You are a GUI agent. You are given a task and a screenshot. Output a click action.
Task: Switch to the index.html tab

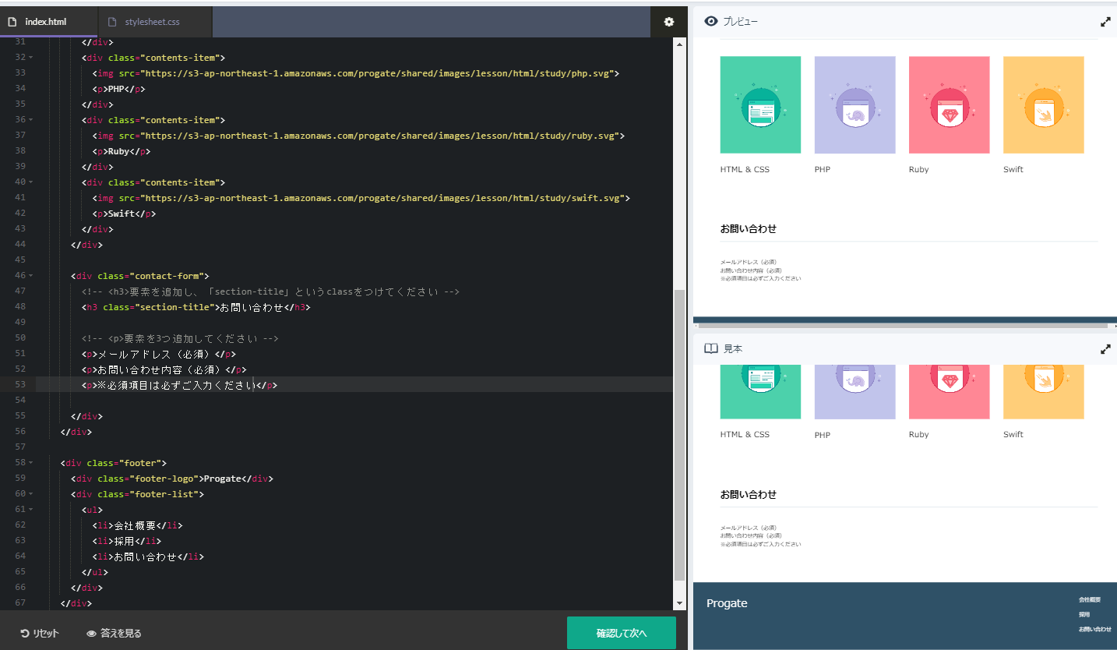pos(49,22)
